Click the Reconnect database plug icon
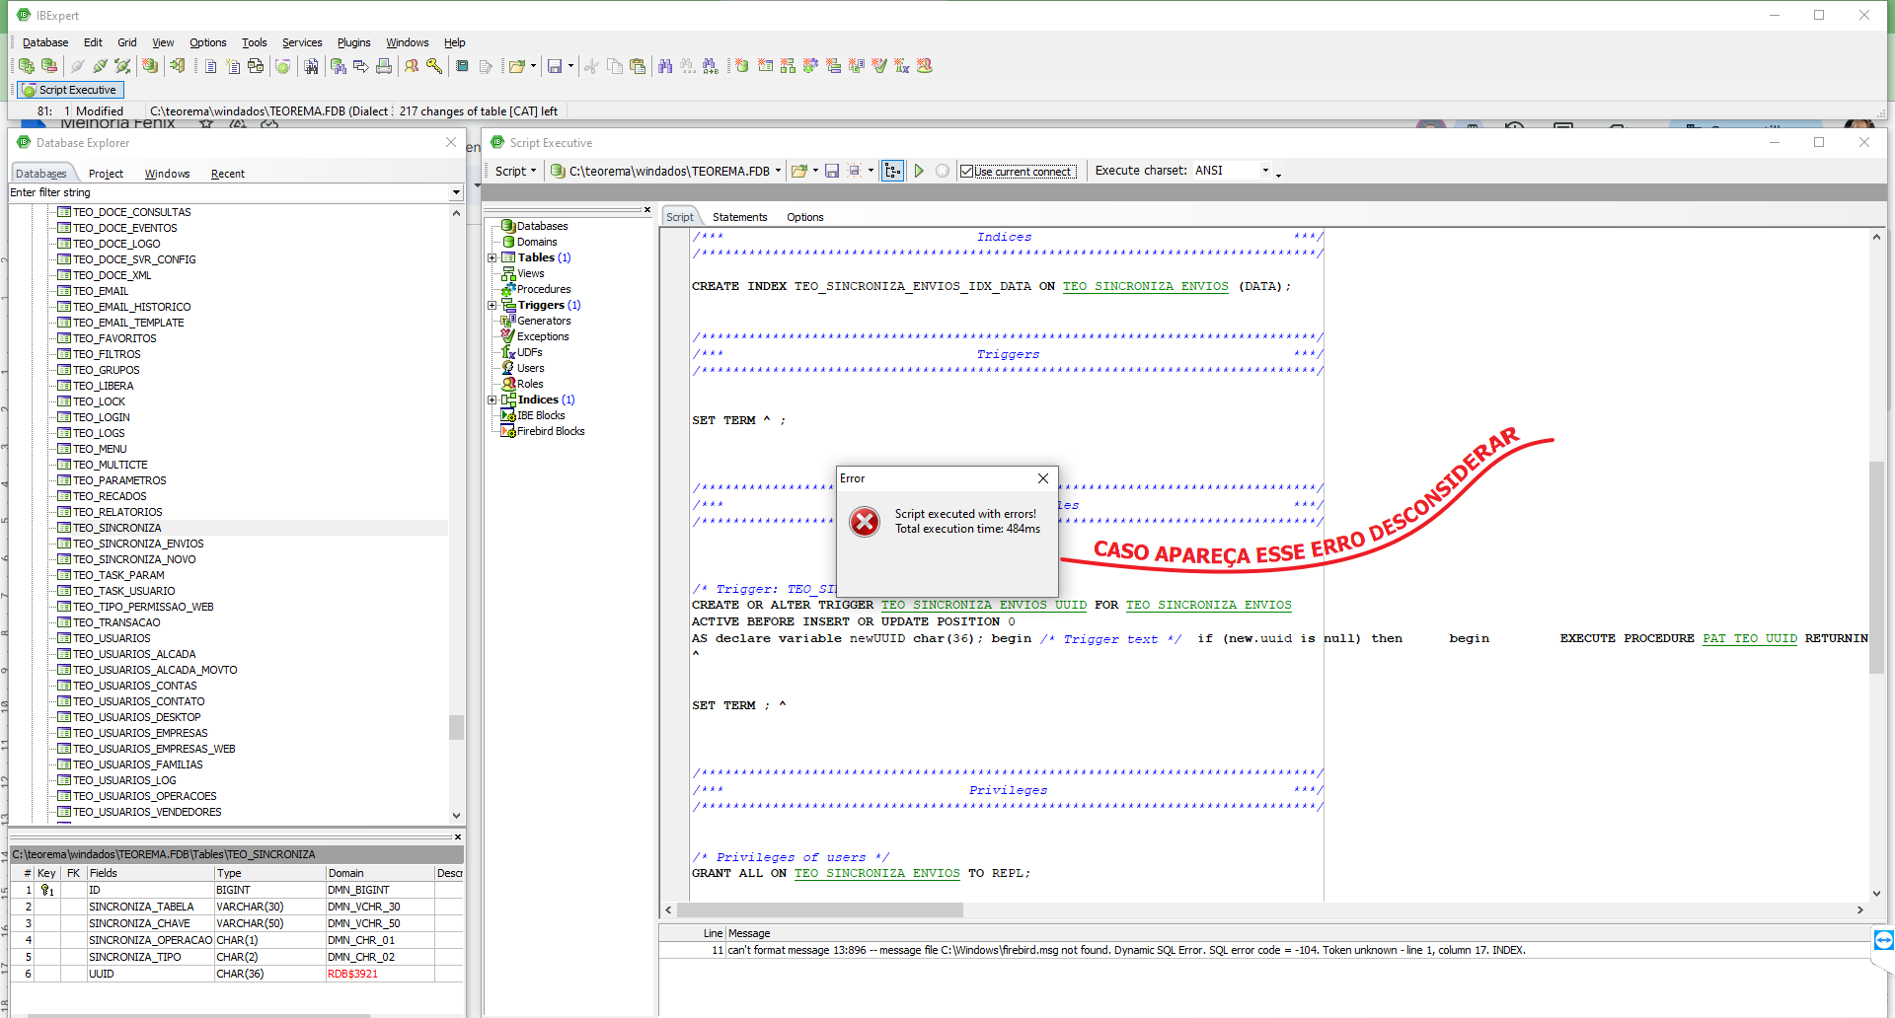 [x=122, y=66]
